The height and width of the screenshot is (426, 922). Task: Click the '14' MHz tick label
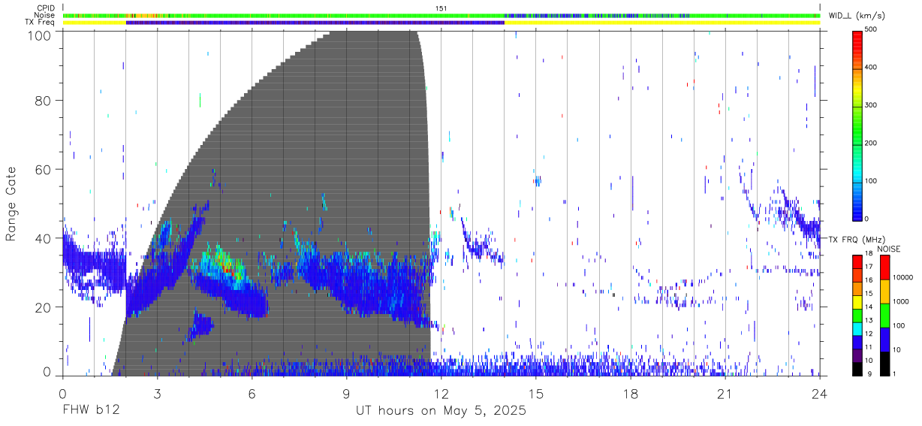point(870,307)
